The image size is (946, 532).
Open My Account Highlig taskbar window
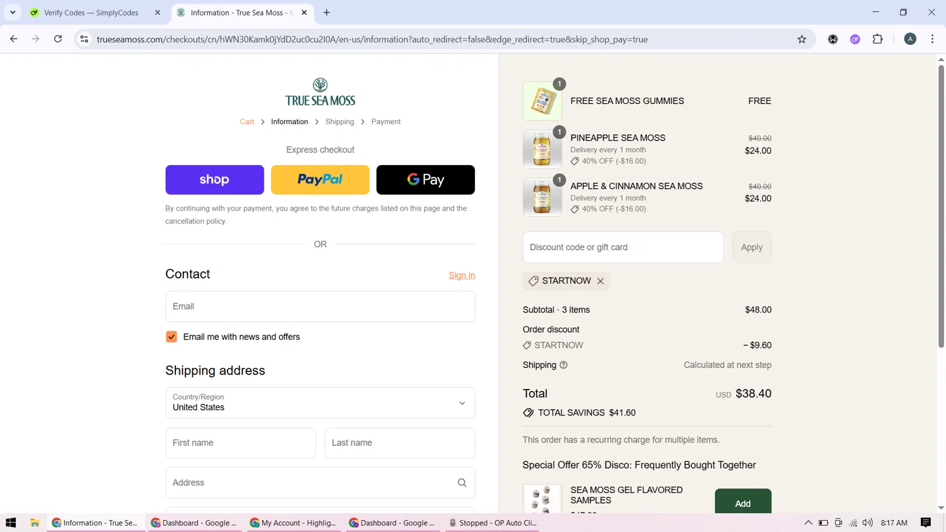[293, 523]
